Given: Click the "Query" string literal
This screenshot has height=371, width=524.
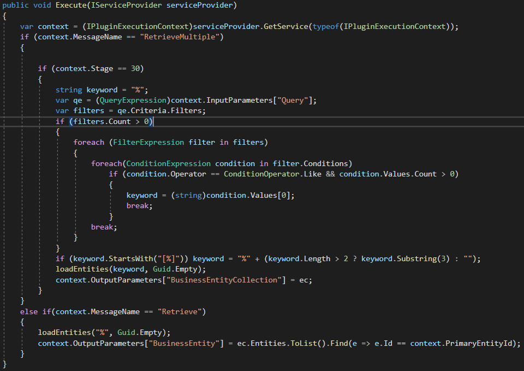Looking at the screenshot, I should [293, 101].
